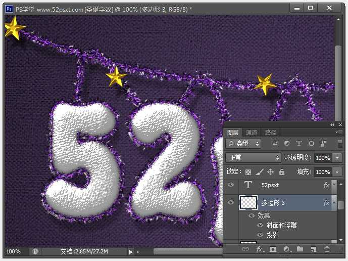Image resolution: width=348 pixels, height=261 pixels.
Task: Hide the 52psxt text layer
Action: 231,185
